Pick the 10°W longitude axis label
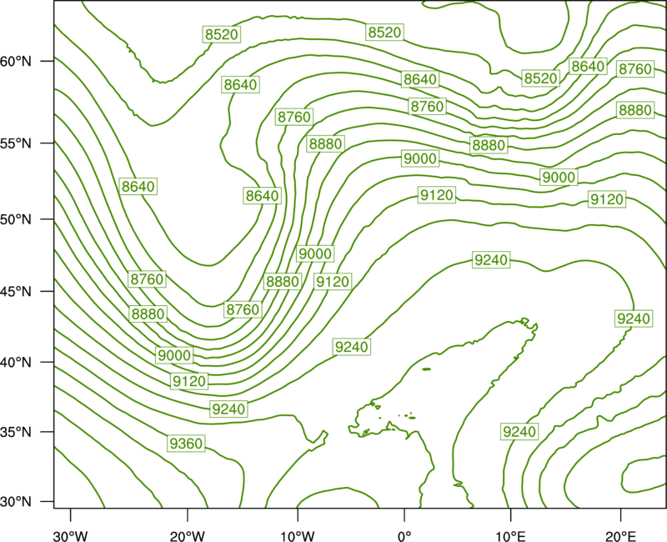The width and height of the screenshot is (667, 542). coord(298,536)
